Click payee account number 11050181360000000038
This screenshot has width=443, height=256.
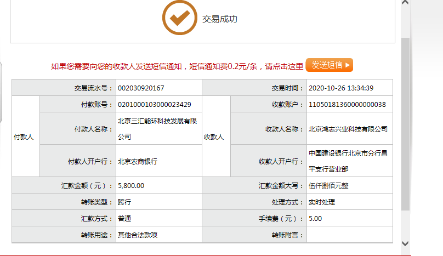click(x=347, y=104)
